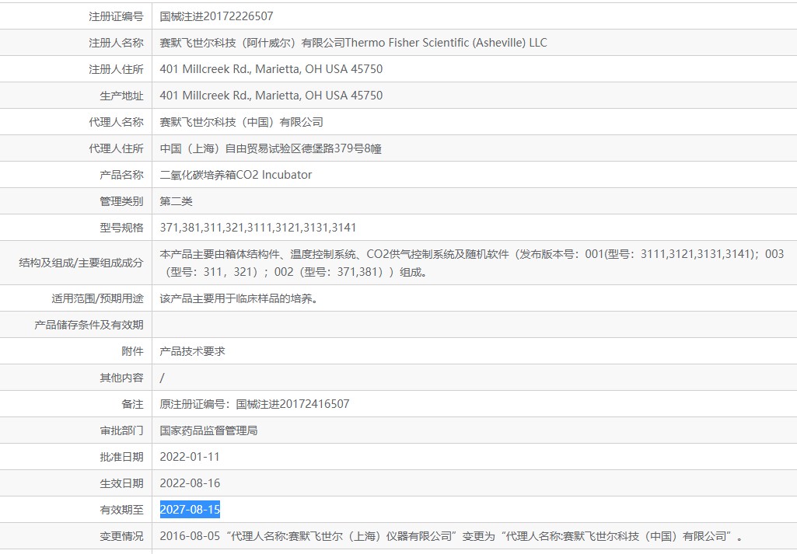Click the 结构及组成/主要组成成分 label

(x=82, y=263)
